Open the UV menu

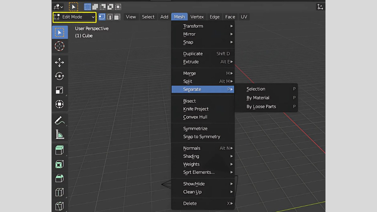[x=244, y=17]
